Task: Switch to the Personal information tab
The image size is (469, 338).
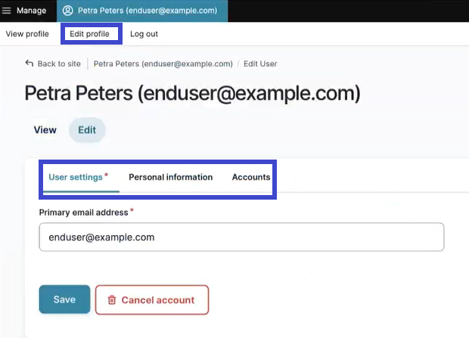Action: (x=170, y=177)
